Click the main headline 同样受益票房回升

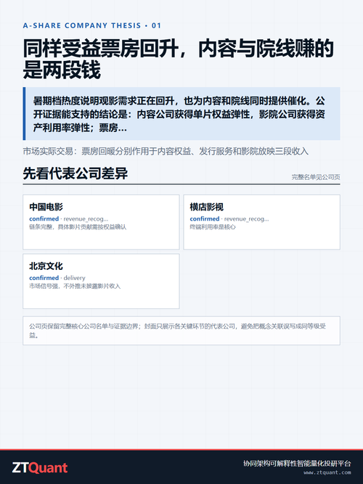click(x=179, y=60)
